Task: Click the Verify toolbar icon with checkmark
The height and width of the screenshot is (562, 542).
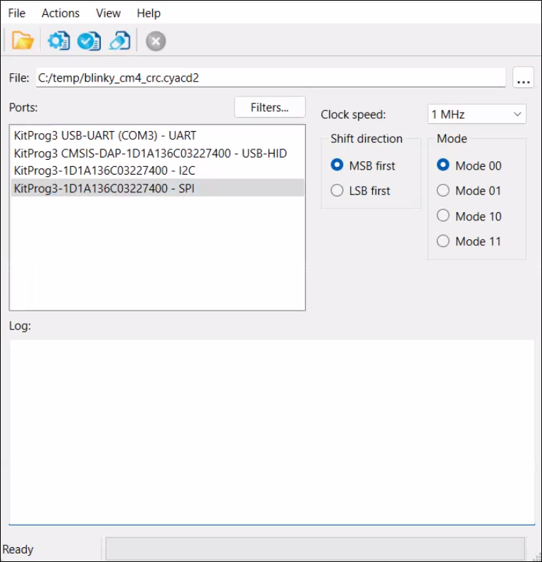Action: pyautogui.click(x=89, y=41)
